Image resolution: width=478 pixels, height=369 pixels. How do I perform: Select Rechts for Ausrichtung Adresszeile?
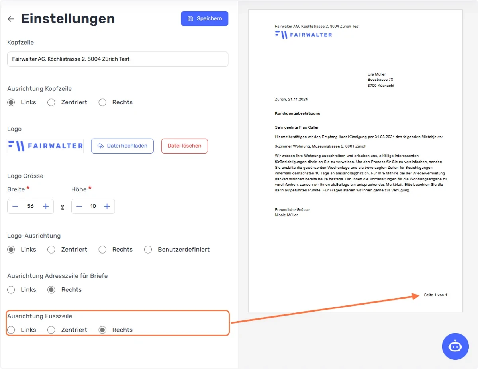(51, 290)
